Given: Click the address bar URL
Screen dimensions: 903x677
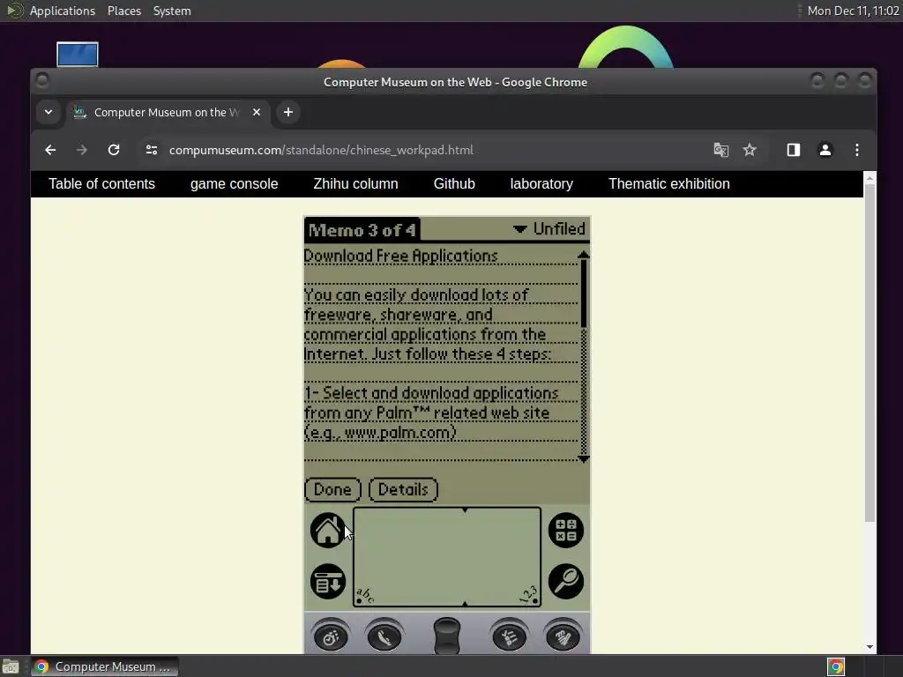Looking at the screenshot, I should click(x=321, y=150).
